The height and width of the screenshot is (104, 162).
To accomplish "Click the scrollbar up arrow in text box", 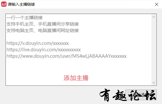I will [x=154, y=17].
